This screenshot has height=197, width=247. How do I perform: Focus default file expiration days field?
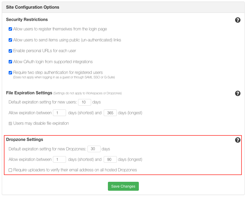click(84, 102)
